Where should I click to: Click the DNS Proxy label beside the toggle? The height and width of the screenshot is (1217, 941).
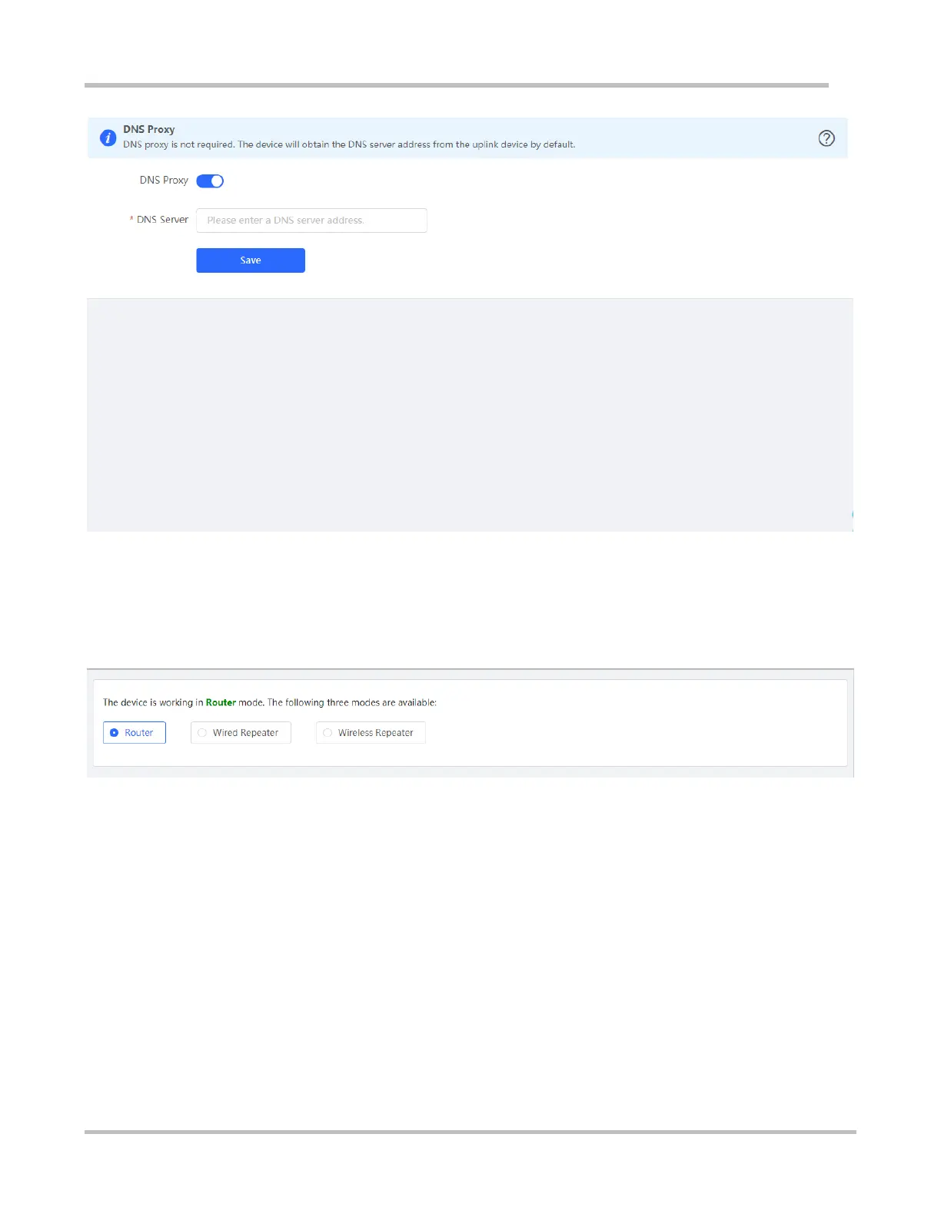pyautogui.click(x=164, y=180)
